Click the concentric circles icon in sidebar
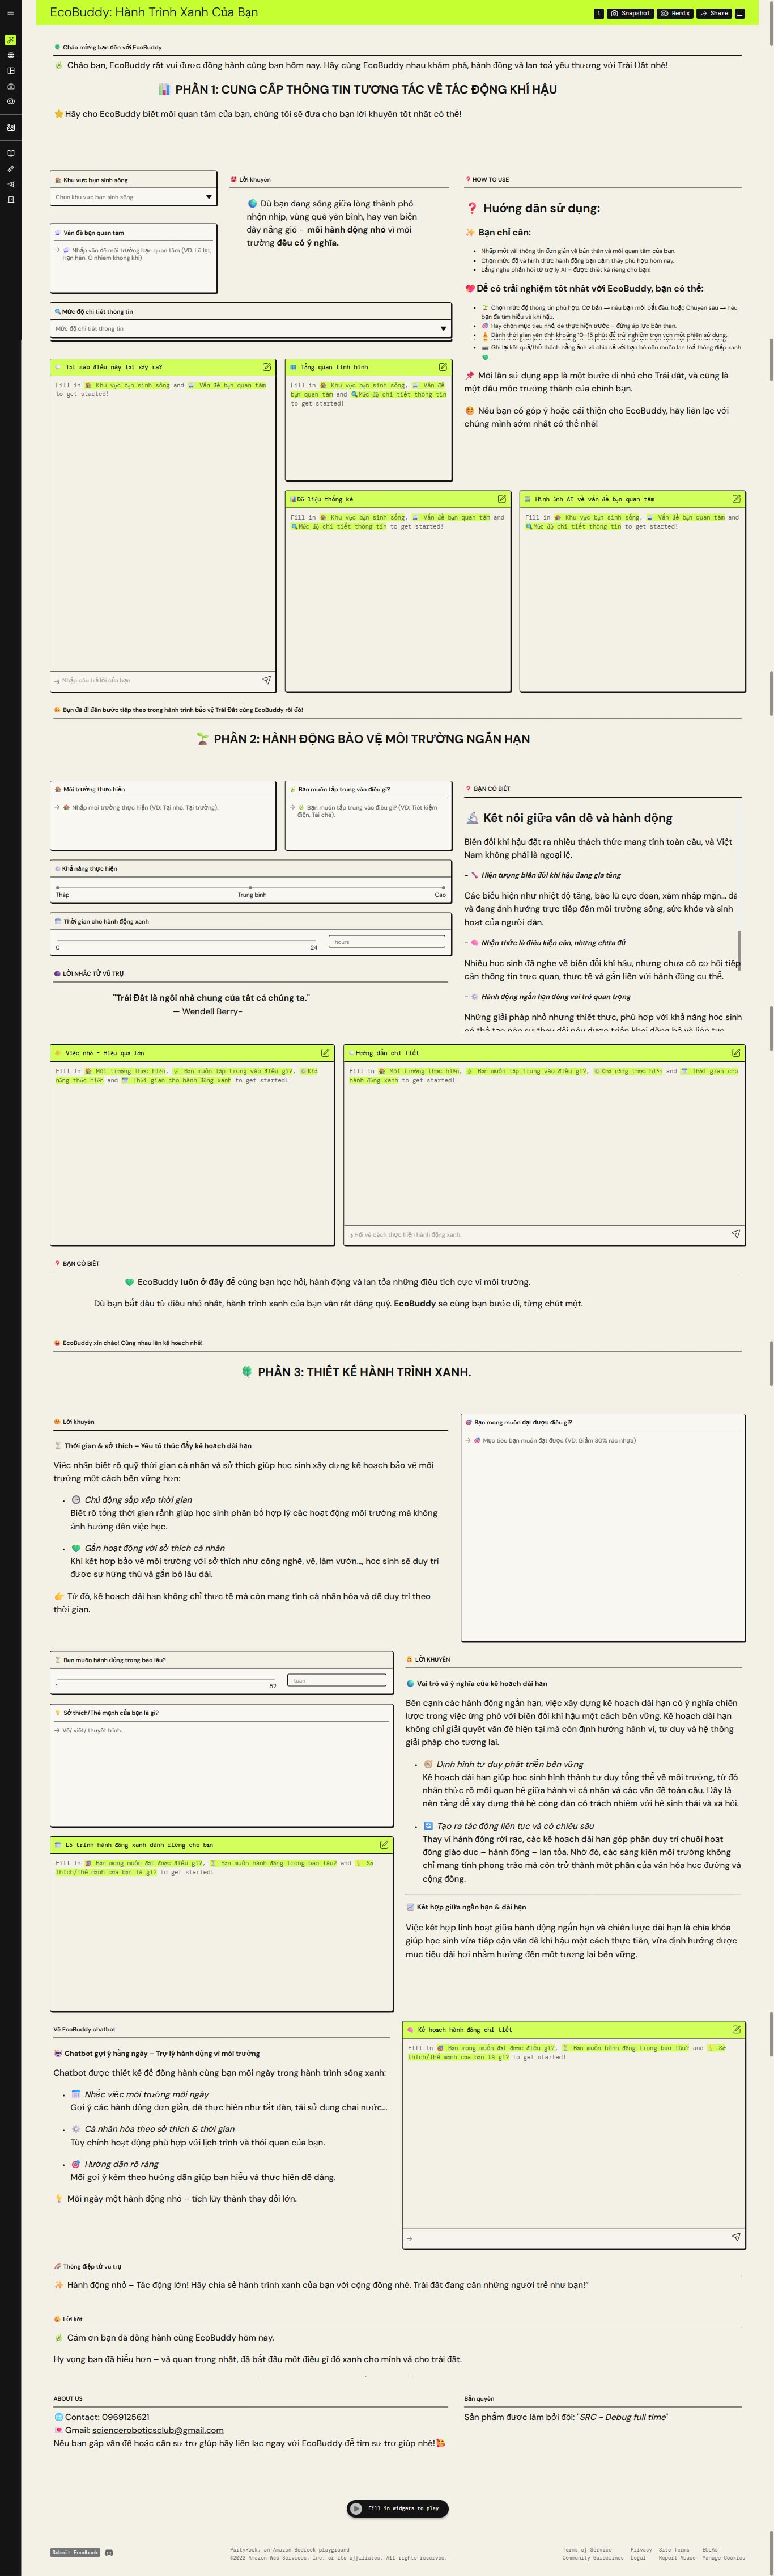The height and width of the screenshot is (2576, 774). point(10,101)
